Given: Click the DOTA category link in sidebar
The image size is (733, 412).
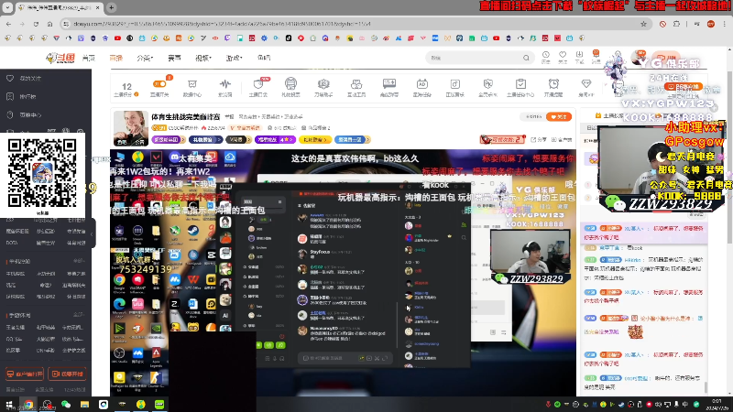Looking at the screenshot, I should tap(14, 243).
